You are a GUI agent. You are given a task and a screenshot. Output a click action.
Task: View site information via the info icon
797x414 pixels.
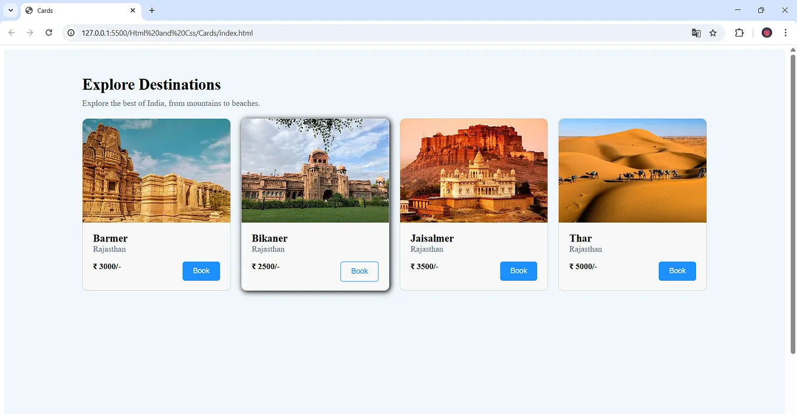[x=70, y=33]
